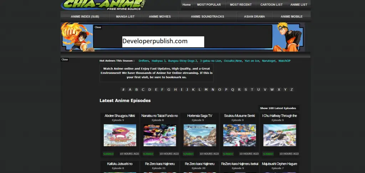
Task: Filter anime by letter D
Action: point(150,90)
